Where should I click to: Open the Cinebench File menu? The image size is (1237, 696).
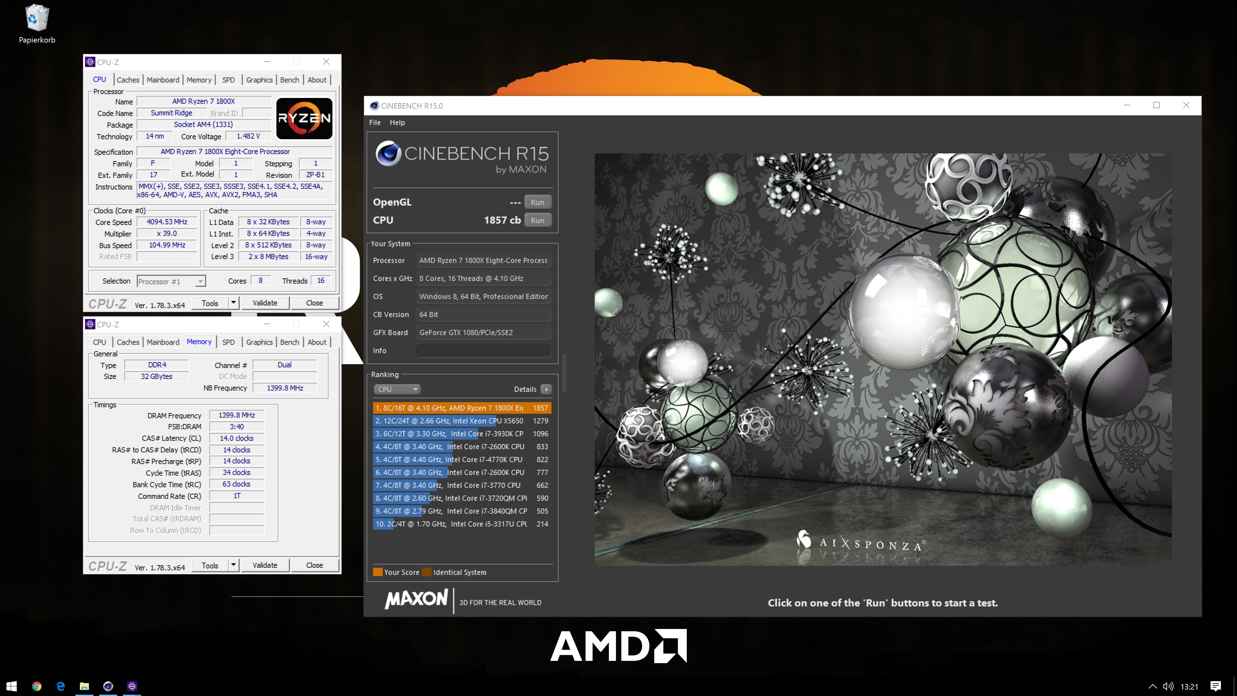click(375, 122)
